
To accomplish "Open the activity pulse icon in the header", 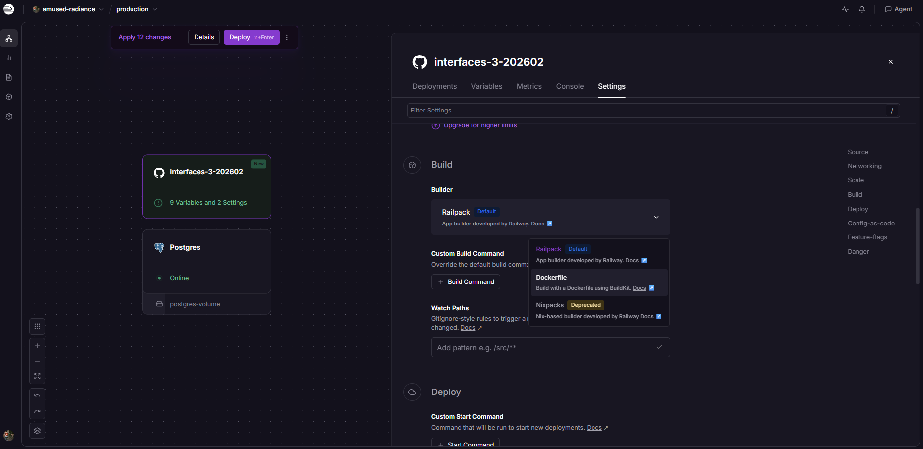I will point(846,9).
